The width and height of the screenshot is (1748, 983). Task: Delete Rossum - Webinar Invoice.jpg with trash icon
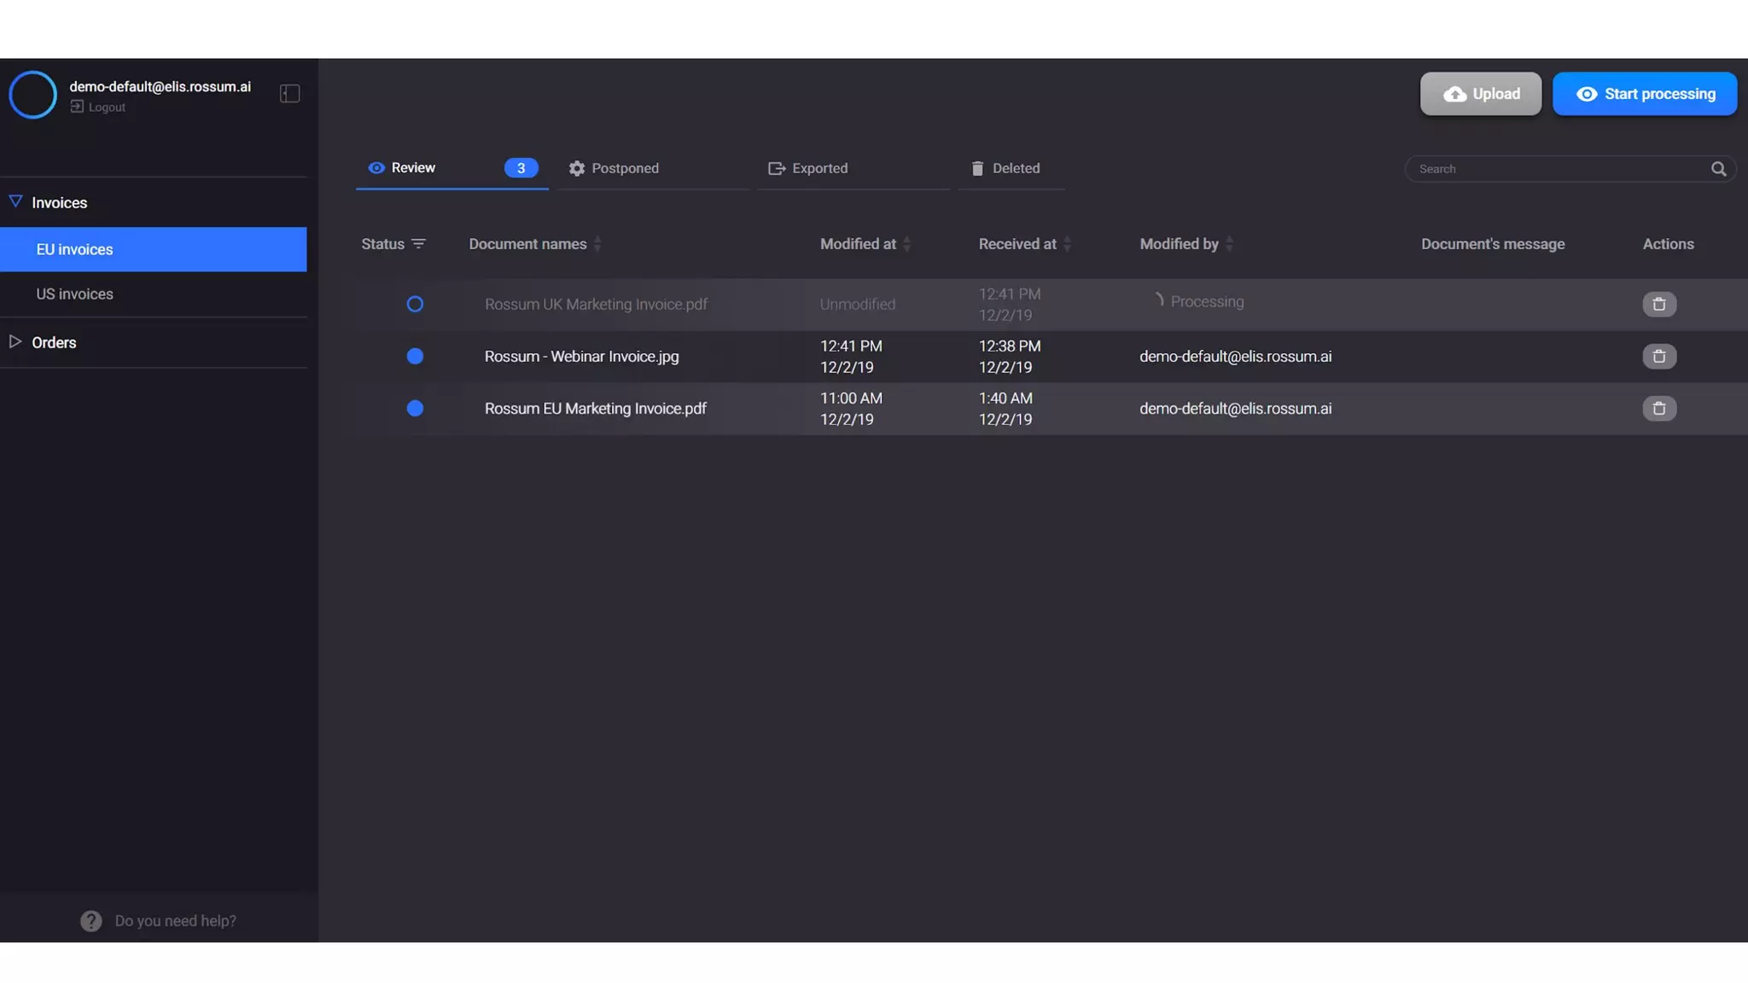[x=1658, y=357]
